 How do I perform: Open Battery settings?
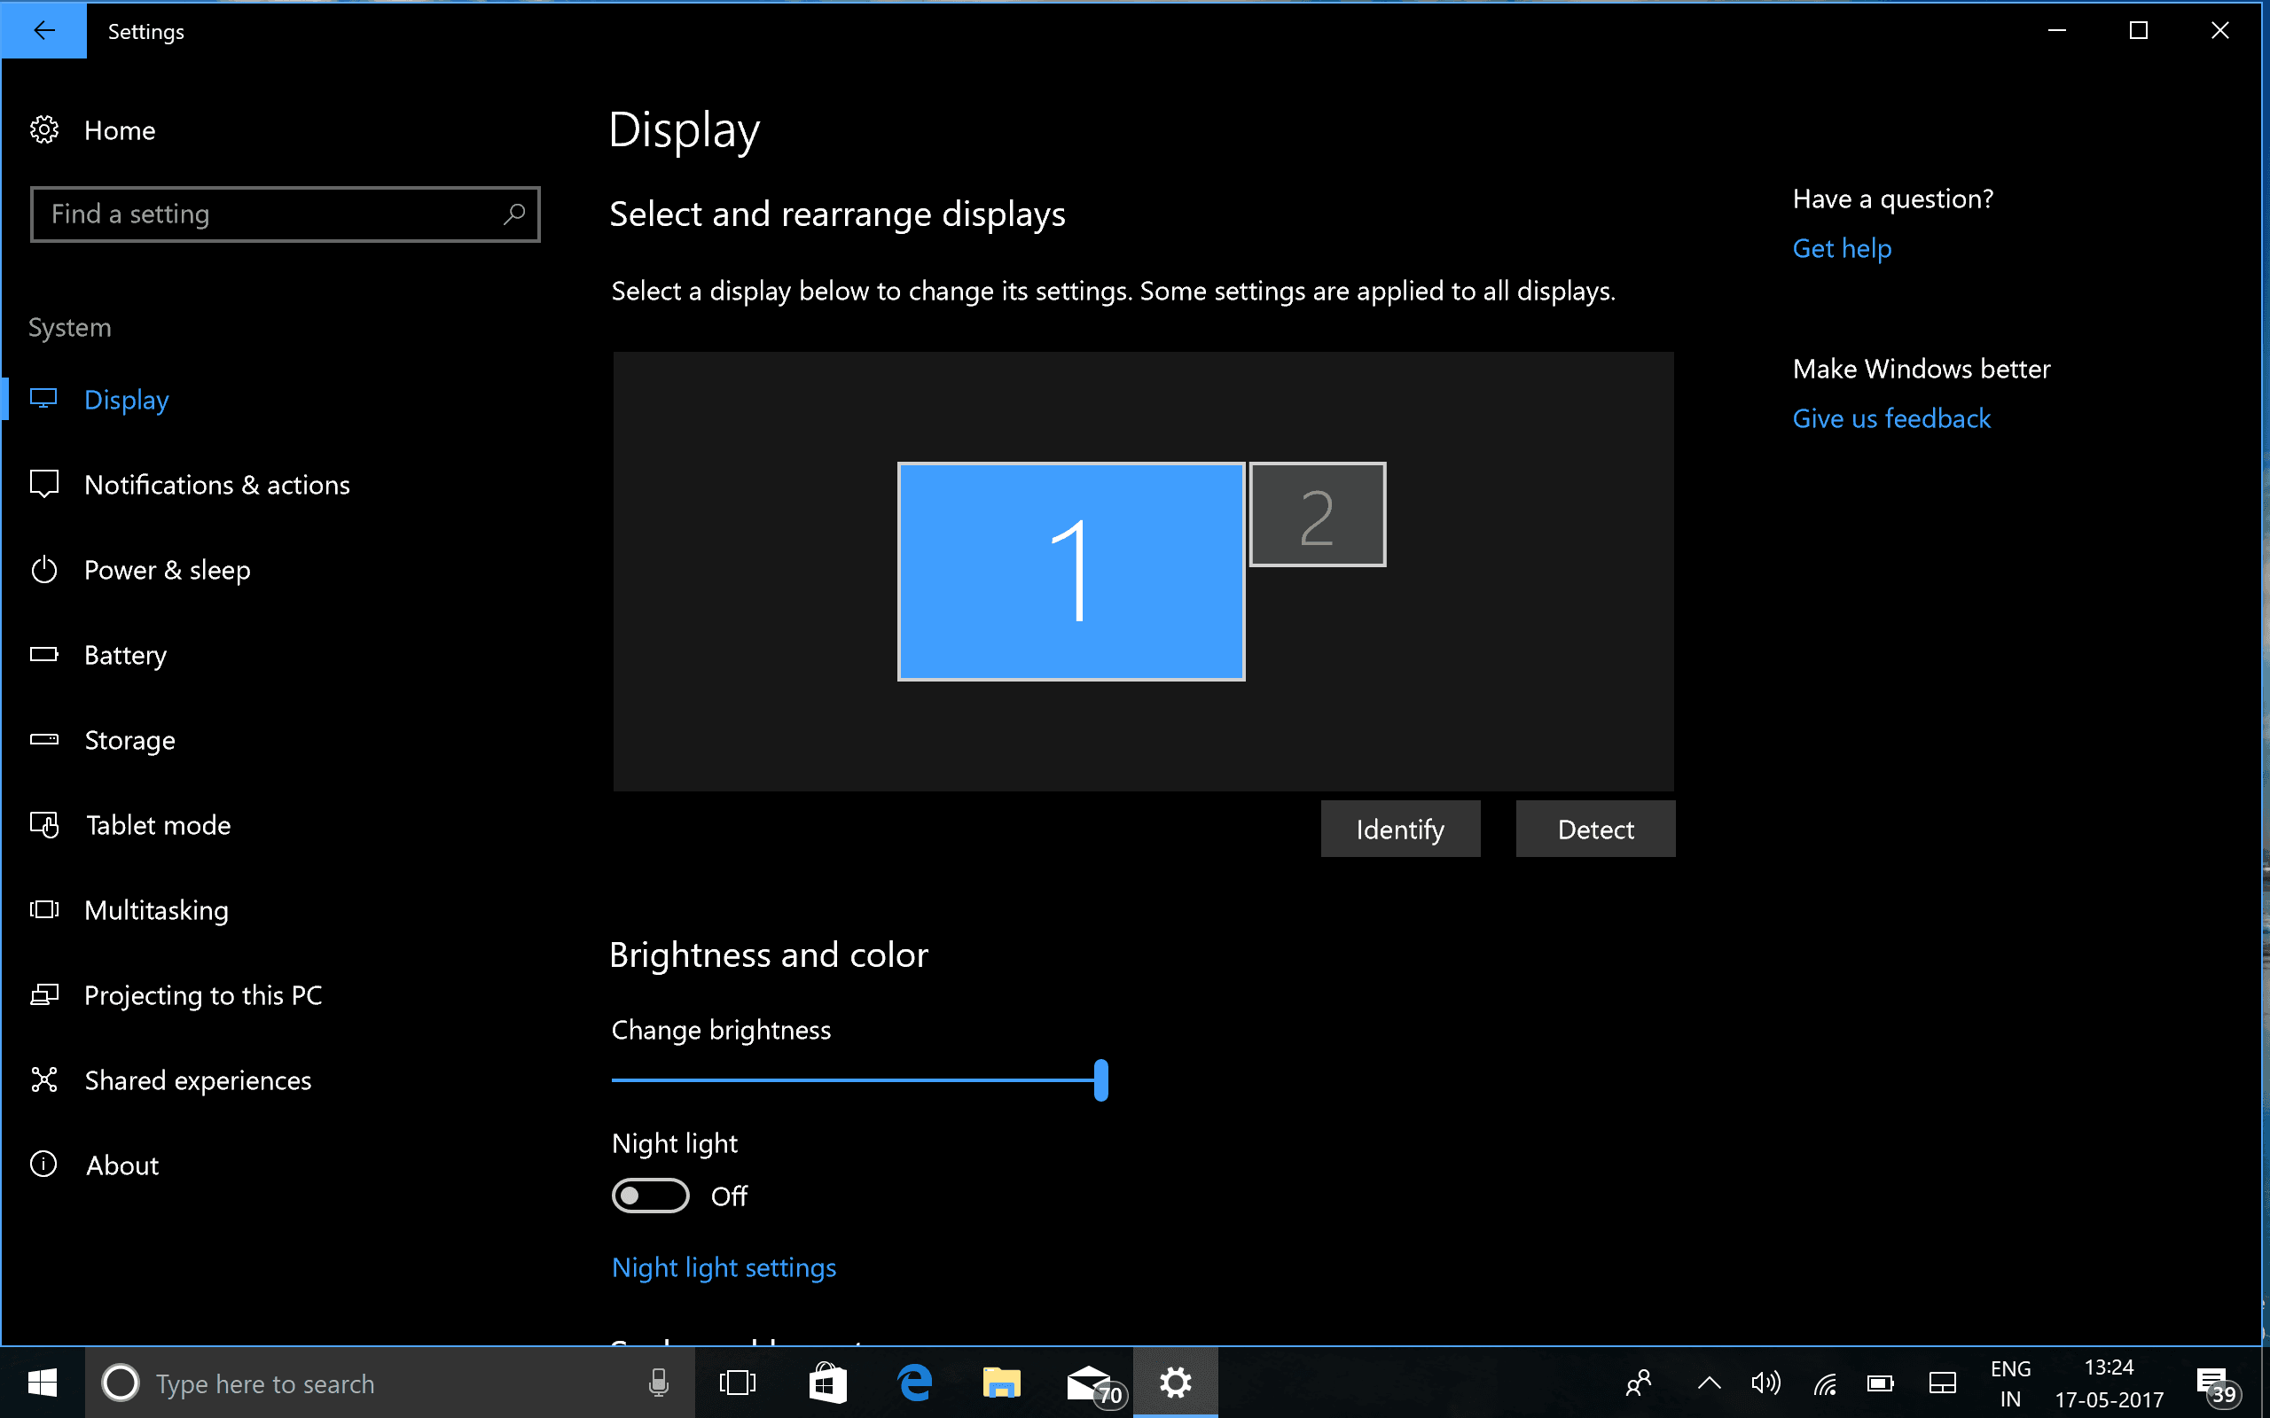[126, 653]
